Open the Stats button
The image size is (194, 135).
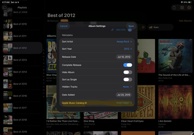(x=160, y=27)
